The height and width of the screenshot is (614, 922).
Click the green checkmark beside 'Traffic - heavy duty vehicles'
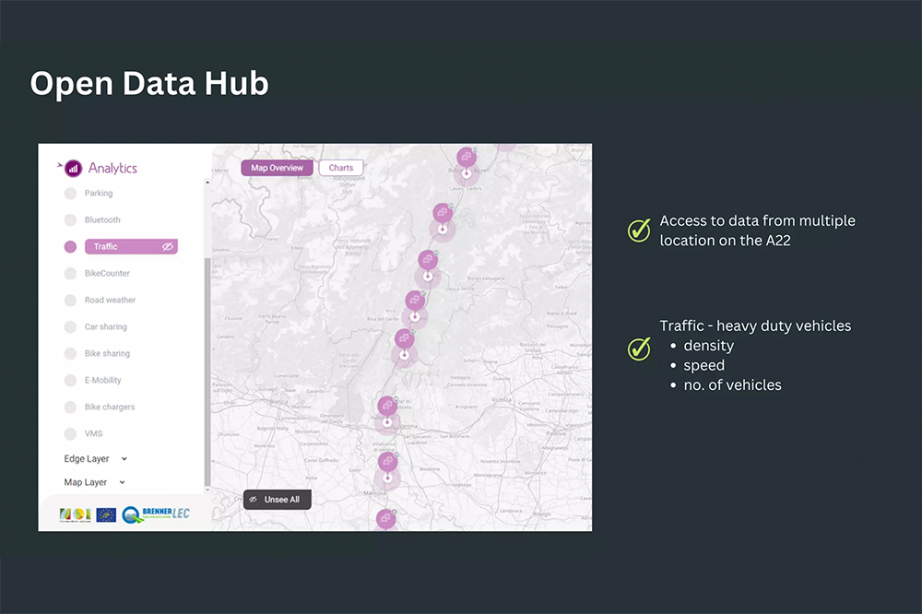[639, 348]
